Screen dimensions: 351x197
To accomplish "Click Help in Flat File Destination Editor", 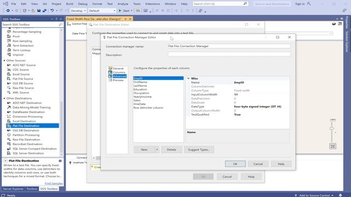I will [x=251, y=177].
